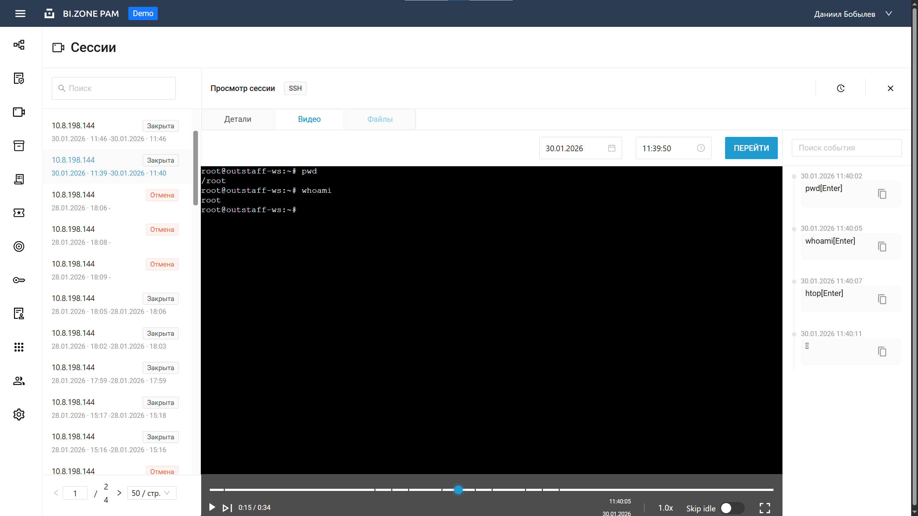
Task: Open the users icon in the sidebar
Action: click(19, 381)
